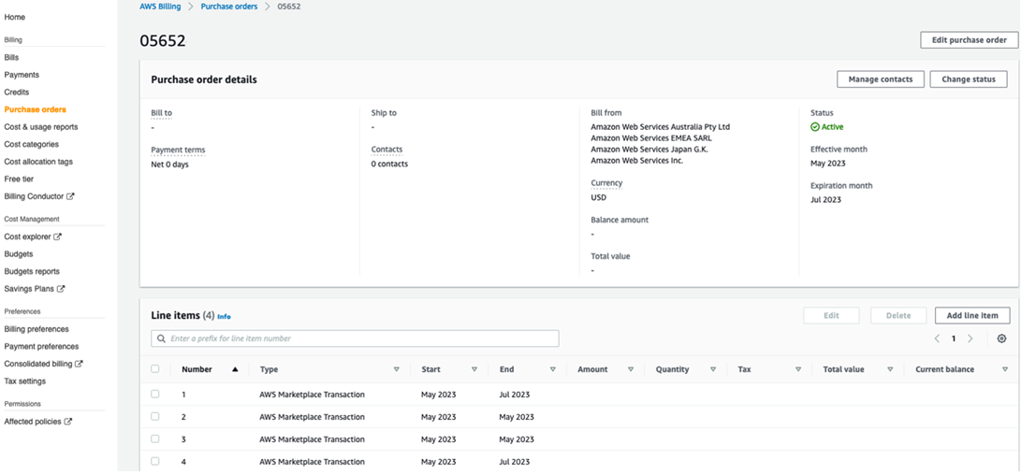This screenshot has height=474, width=1021.
Task: Go to next page of line items
Action: click(970, 338)
